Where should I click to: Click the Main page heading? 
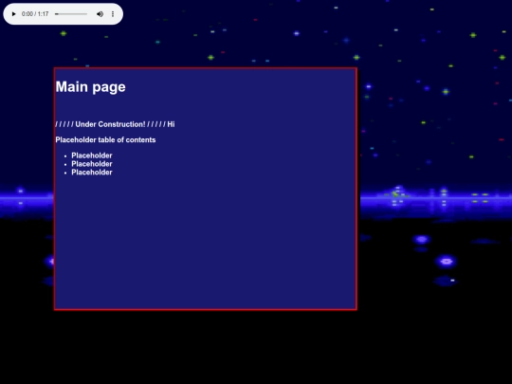[90, 87]
